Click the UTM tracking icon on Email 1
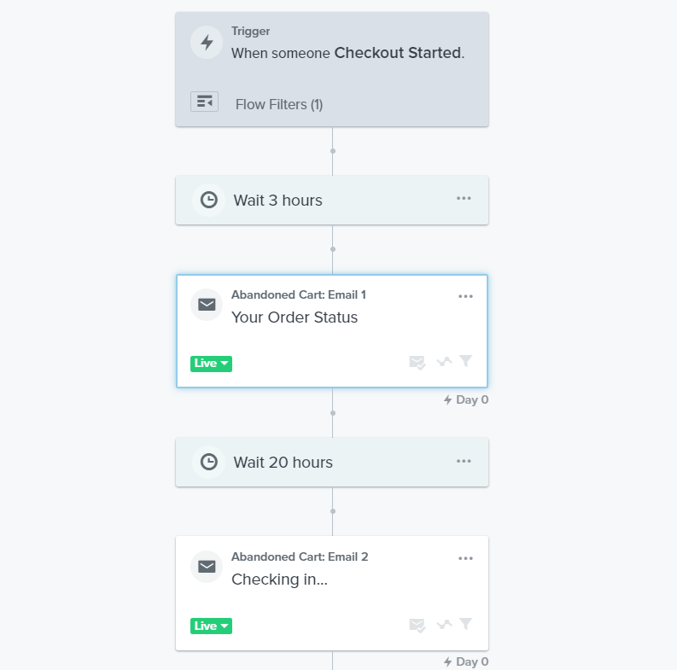Screen dimensions: 677x670 pos(444,361)
